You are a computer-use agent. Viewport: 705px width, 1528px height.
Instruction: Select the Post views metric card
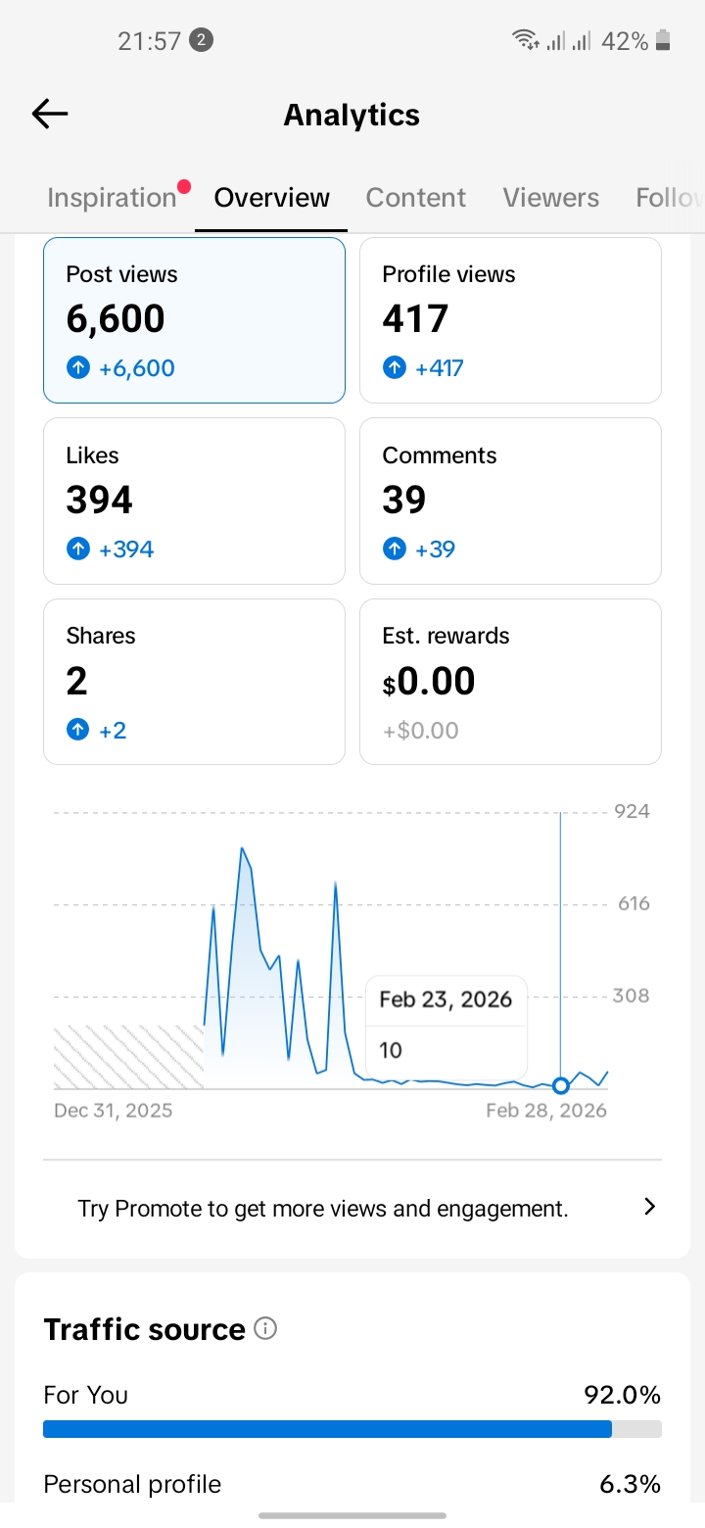tap(194, 320)
